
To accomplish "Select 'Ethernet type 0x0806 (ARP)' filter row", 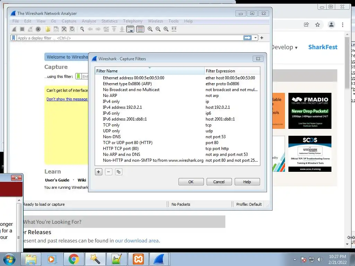I will (177, 84).
